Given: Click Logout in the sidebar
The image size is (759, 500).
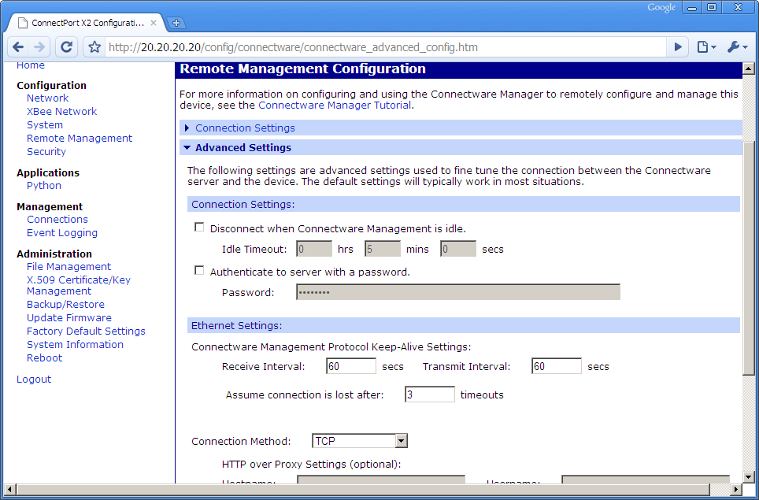Looking at the screenshot, I should tap(34, 379).
